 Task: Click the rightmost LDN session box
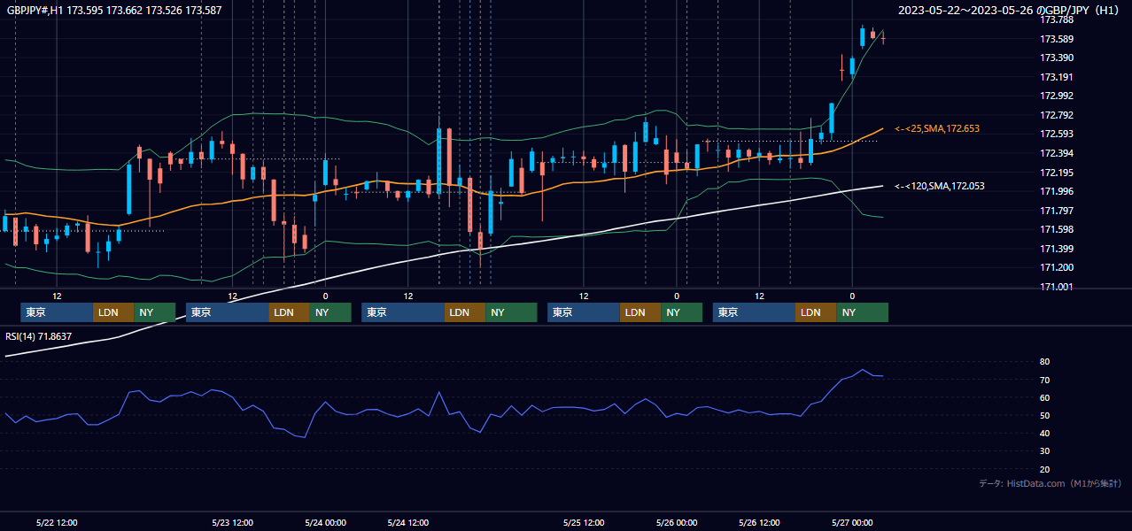pos(816,312)
